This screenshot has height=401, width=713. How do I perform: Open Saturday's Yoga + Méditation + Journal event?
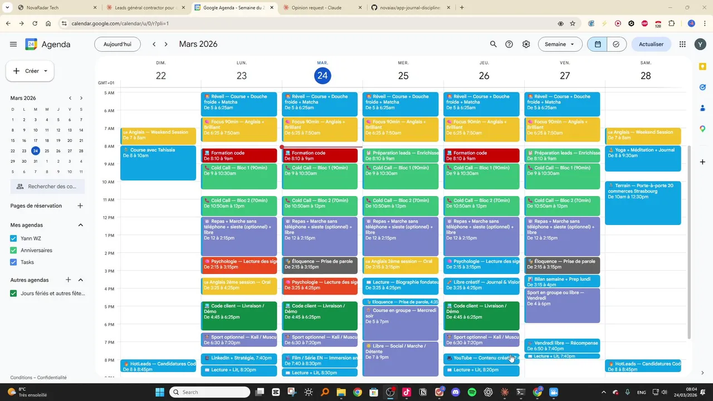643,159
